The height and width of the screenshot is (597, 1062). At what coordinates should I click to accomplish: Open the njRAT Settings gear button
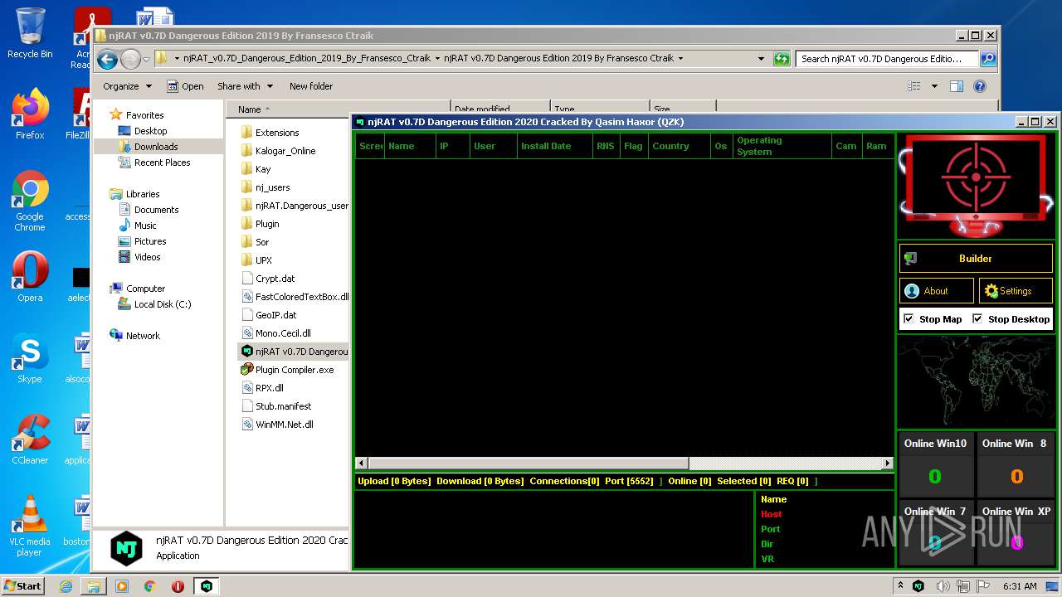[x=1015, y=291]
